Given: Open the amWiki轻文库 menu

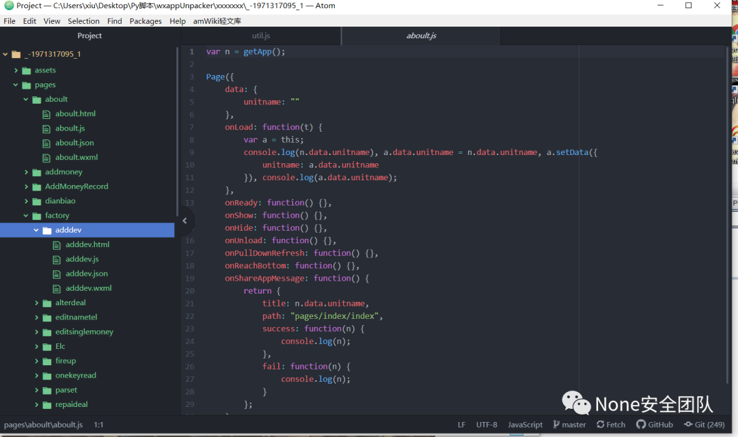Looking at the screenshot, I should click(x=217, y=21).
